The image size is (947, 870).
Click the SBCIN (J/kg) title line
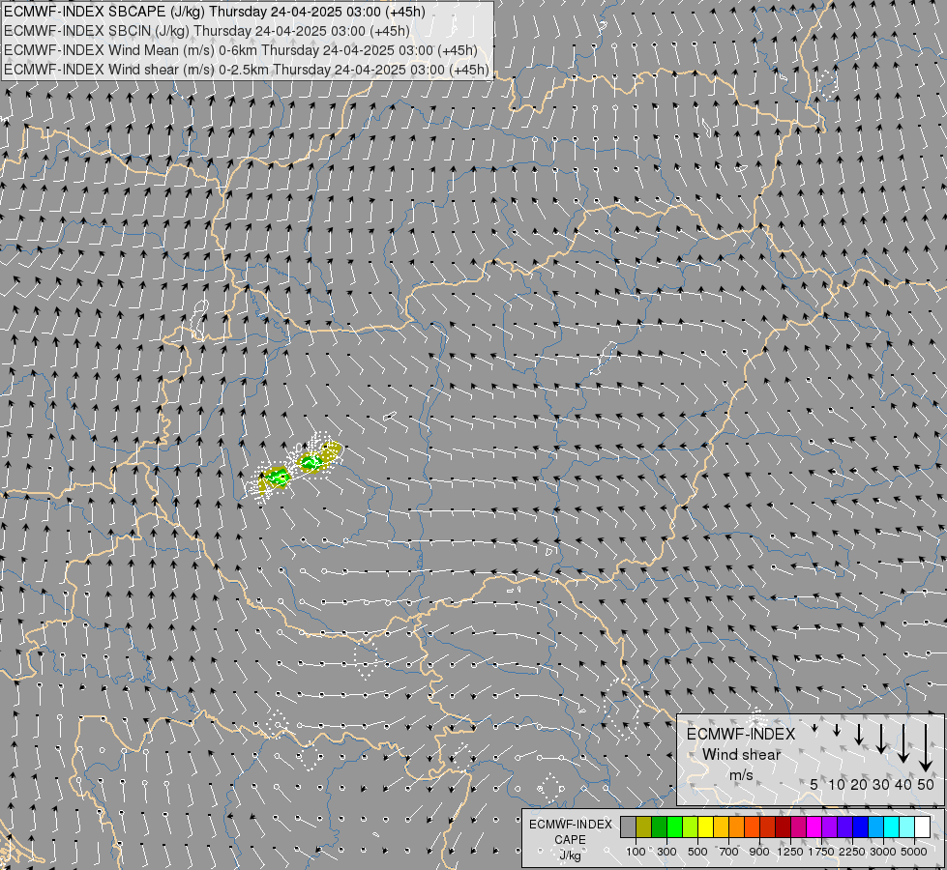click(x=207, y=31)
